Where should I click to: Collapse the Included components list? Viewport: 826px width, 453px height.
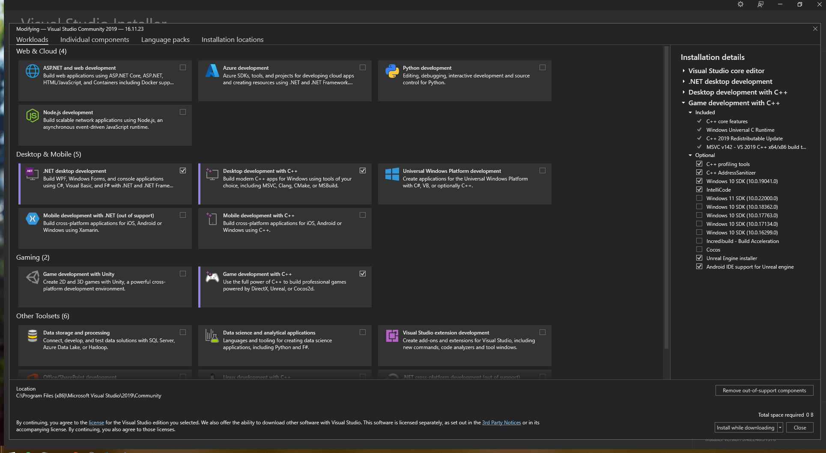click(x=690, y=113)
